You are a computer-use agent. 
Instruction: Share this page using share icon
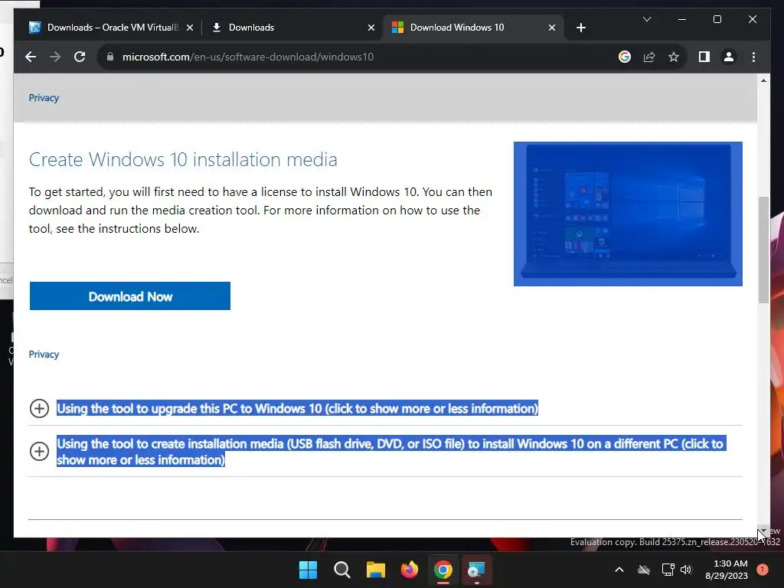[649, 57]
